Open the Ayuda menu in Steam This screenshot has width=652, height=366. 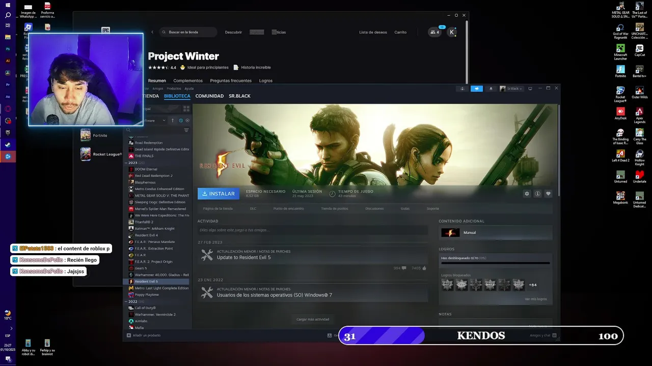click(189, 88)
